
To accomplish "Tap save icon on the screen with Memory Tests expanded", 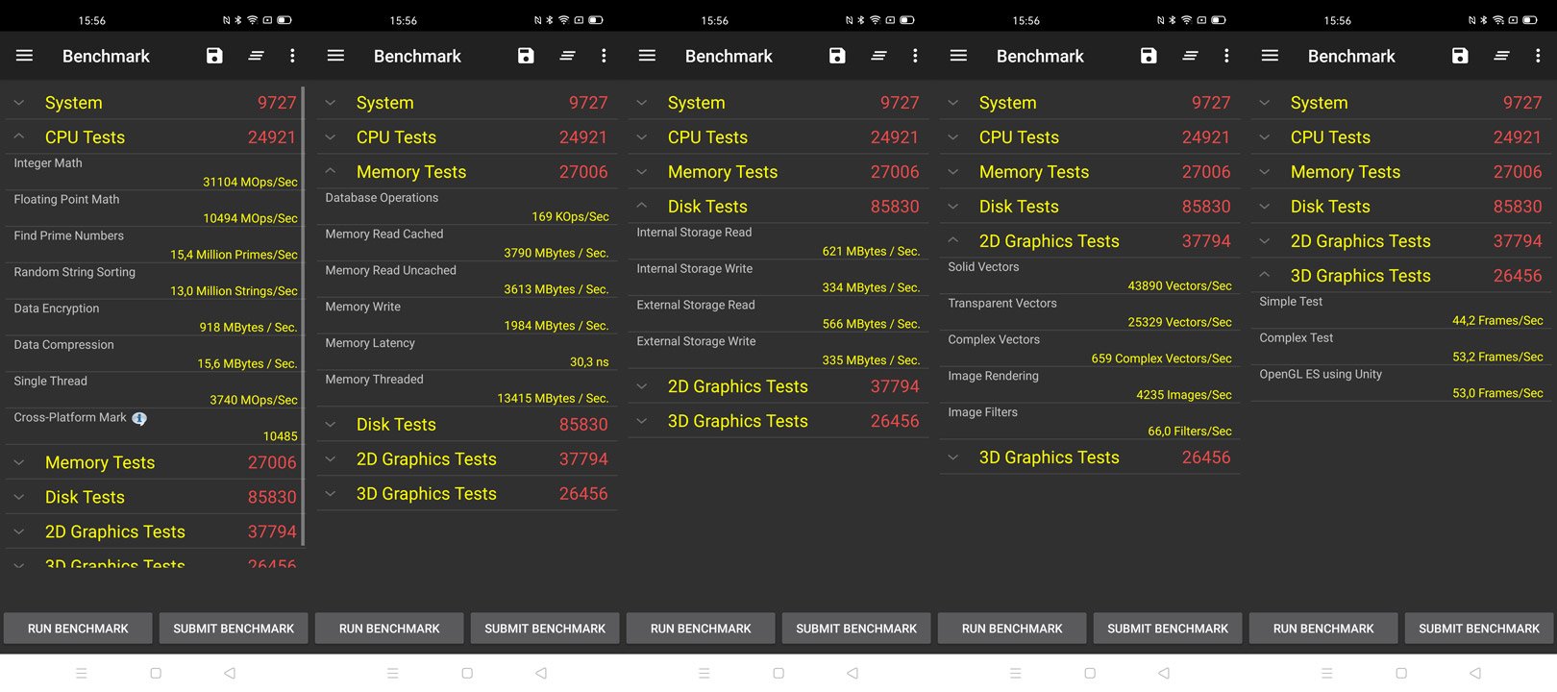I will (526, 56).
